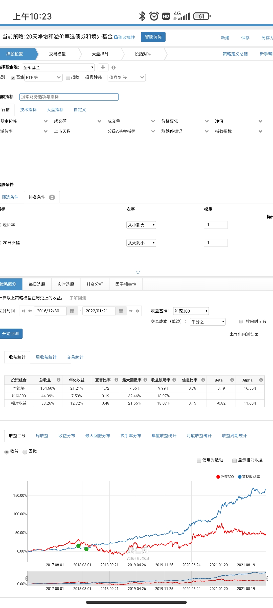Step backtest date back with left arrow
This screenshot has width=273, height=608.
click(30, 311)
